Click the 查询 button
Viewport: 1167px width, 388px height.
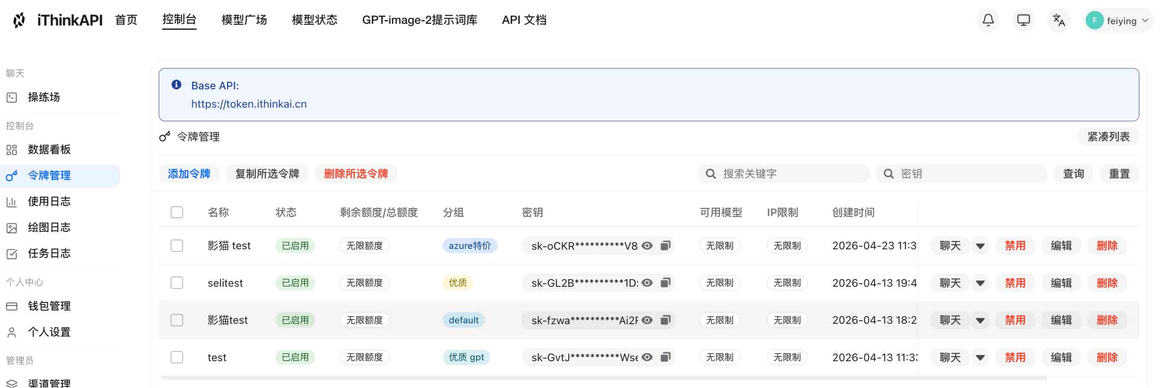[x=1074, y=174]
